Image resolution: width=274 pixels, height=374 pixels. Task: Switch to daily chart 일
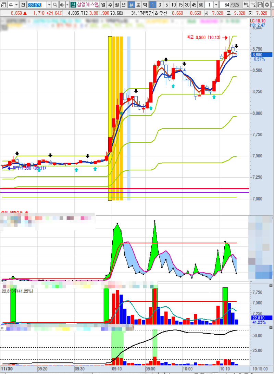point(103,4)
